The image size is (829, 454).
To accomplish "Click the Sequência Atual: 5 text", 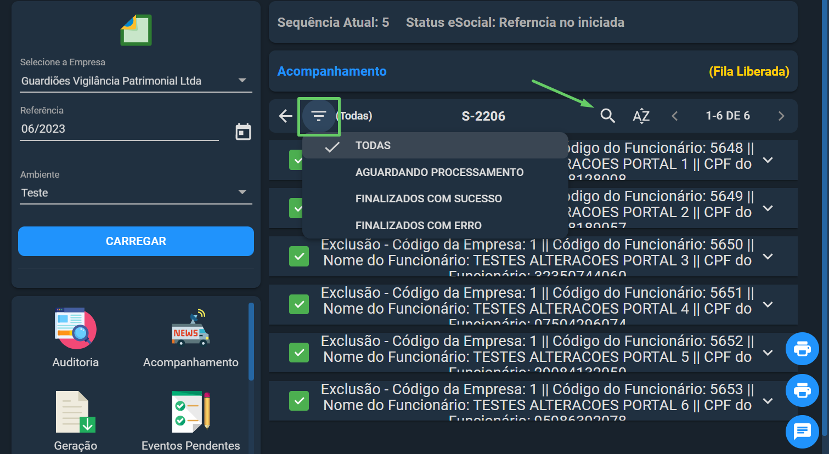I will click(333, 22).
